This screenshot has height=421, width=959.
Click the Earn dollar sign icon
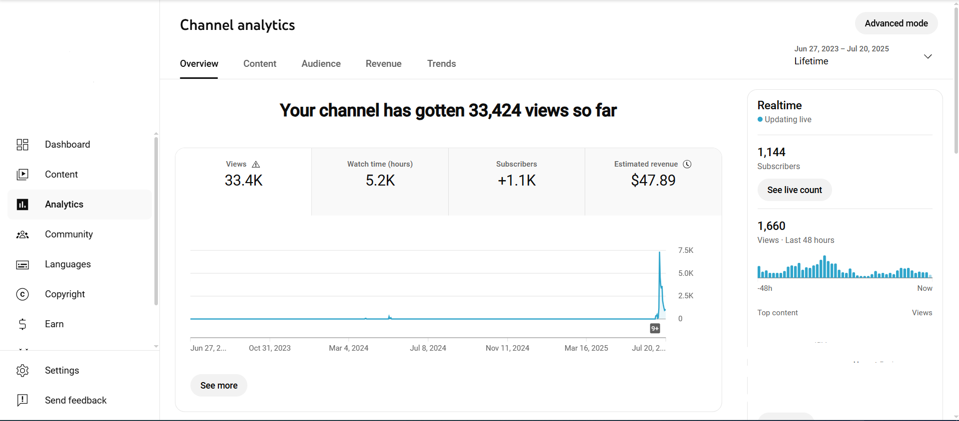pos(22,324)
